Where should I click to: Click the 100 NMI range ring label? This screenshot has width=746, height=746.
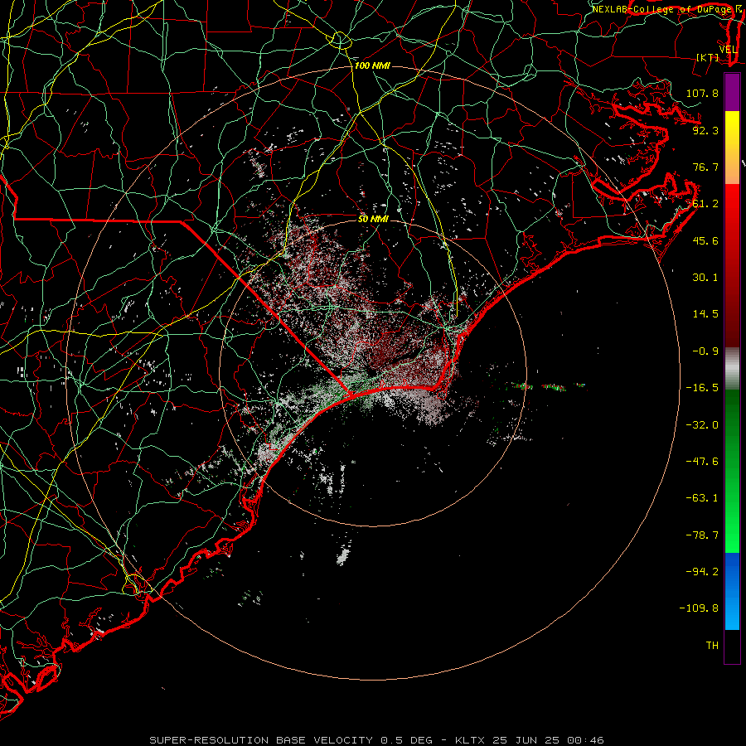point(372,65)
